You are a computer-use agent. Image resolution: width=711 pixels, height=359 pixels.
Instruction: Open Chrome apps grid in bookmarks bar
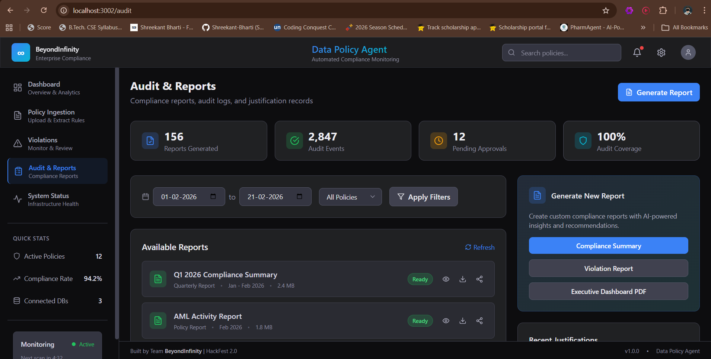point(9,28)
